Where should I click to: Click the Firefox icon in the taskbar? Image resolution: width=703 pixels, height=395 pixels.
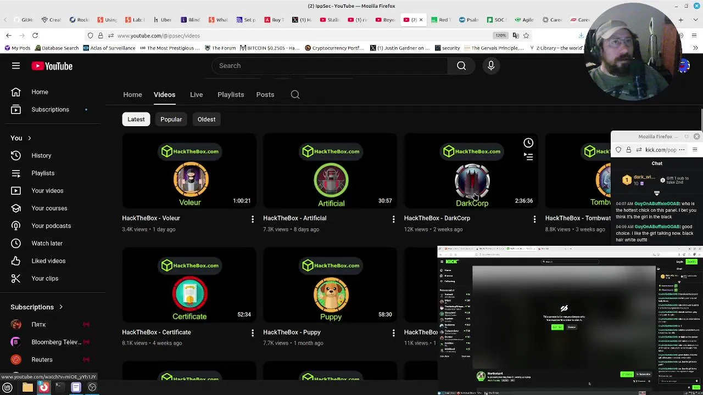pyautogui.click(x=43, y=388)
